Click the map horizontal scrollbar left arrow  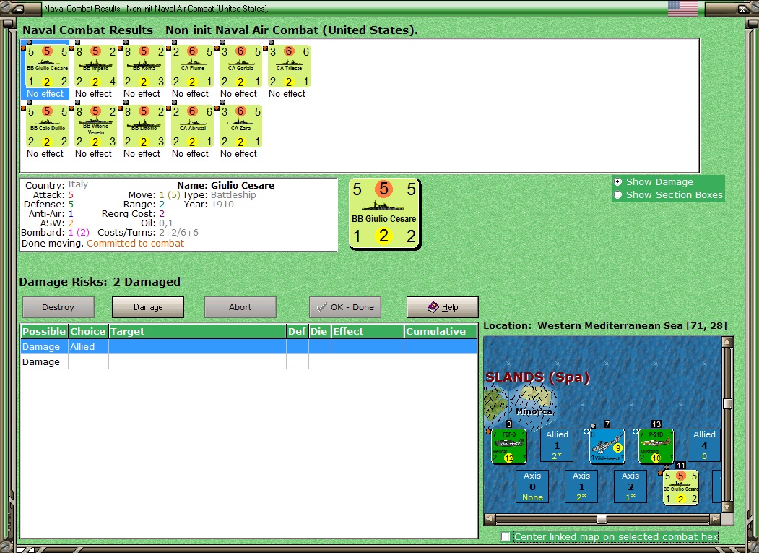point(490,519)
